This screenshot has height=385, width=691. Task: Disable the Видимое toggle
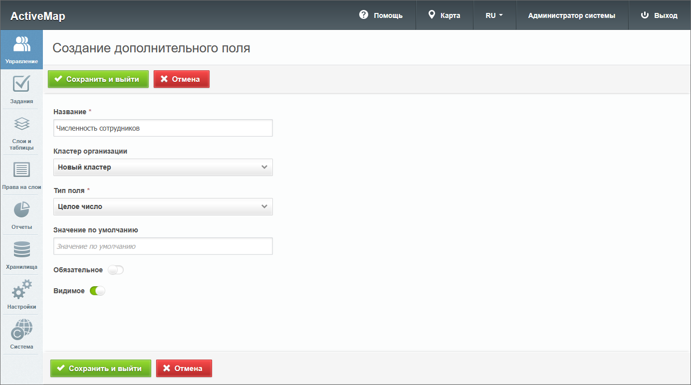[97, 291]
